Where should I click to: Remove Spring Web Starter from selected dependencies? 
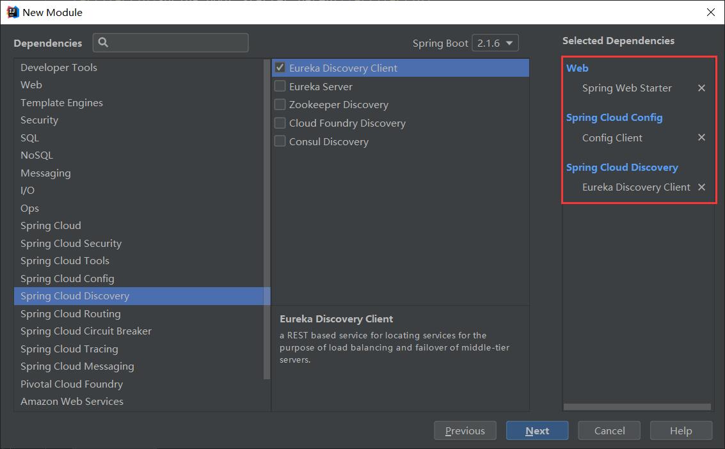pos(701,88)
